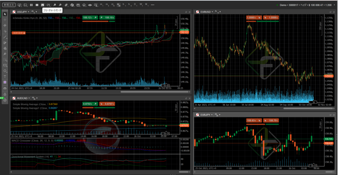Viewport: 338px width, 175px height.
Task: Select the trend line drawing tool
Action: click(5, 37)
